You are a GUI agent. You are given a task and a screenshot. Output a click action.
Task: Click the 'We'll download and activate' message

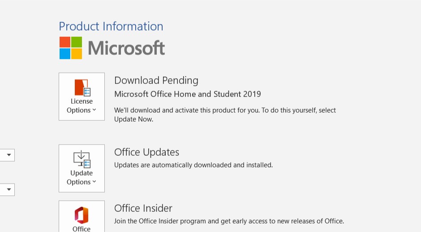coord(225,115)
